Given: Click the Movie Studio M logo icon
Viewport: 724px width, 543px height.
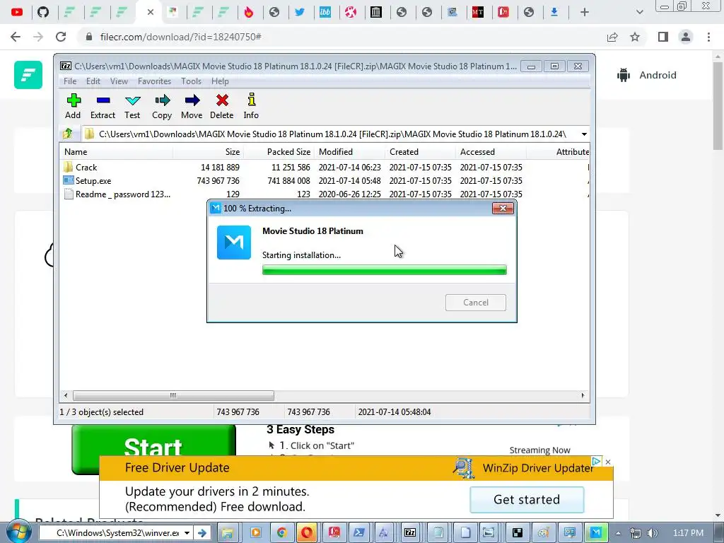Looking at the screenshot, I should tap(234, 243).
